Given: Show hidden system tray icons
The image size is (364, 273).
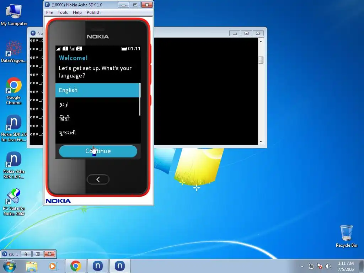Looking at the screenshot, I should click(x=302, y=266).
